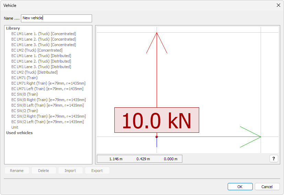
Task: Select EC LM1 Lane 2. (Truck) [Distributed]
Action: pos(41,61)
